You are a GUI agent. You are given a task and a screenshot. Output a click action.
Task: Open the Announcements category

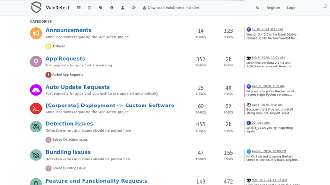(x=69, y=30)
